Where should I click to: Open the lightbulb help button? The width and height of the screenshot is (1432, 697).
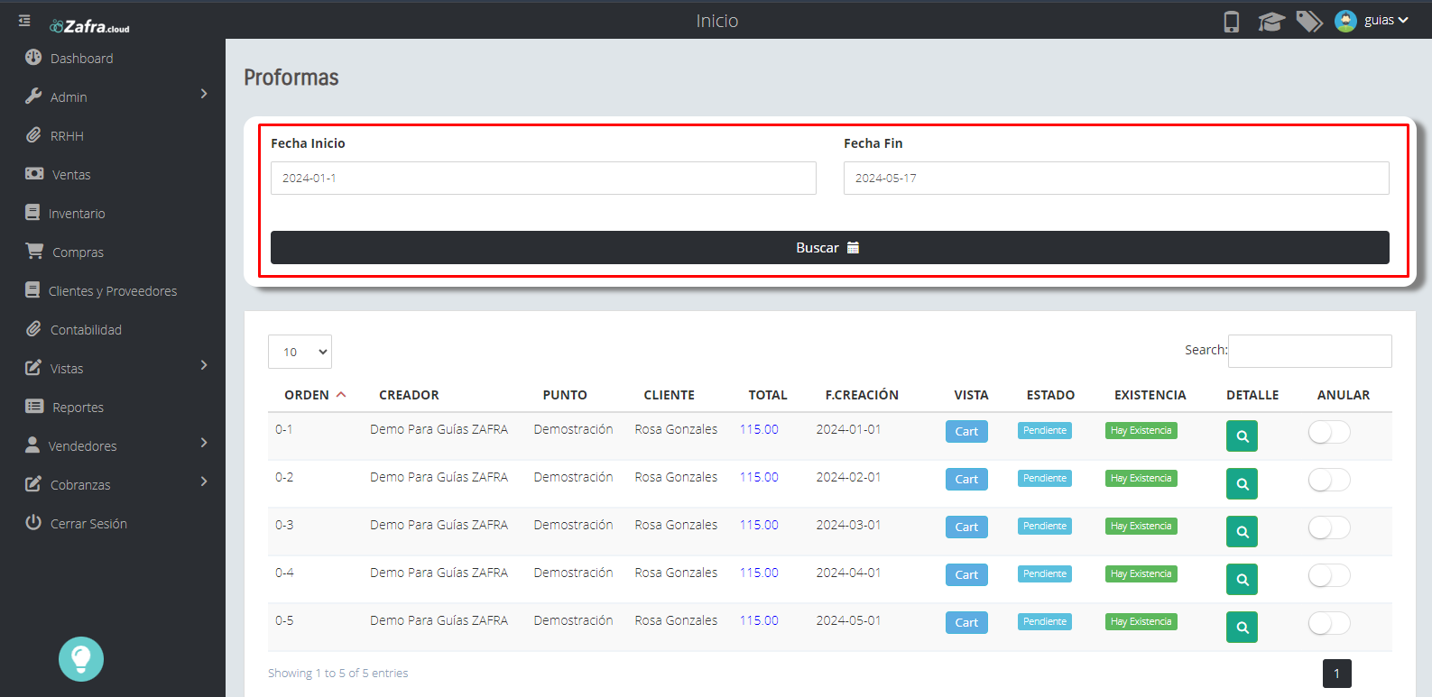pyautogui.click(x=81, y=659)
